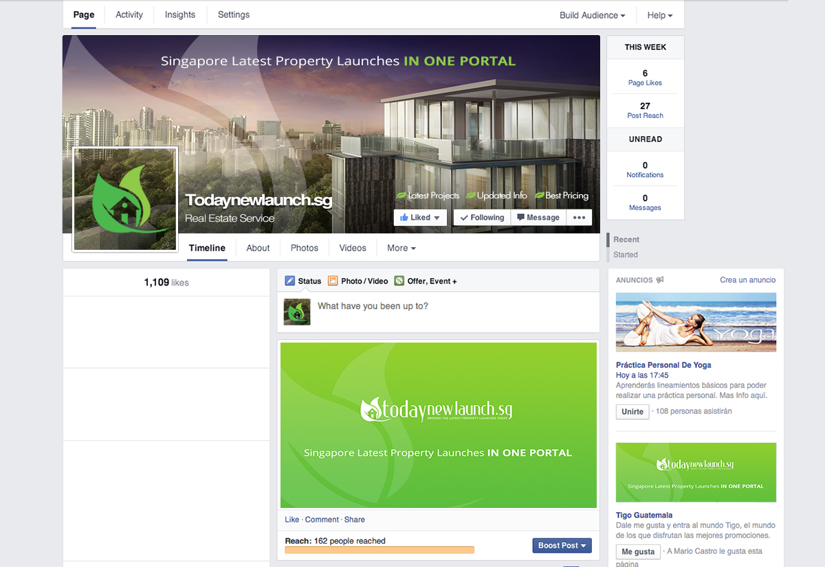This screenshot has width=825, height=567.
Task: Select the Timeline tab
Action: point(207,248)
